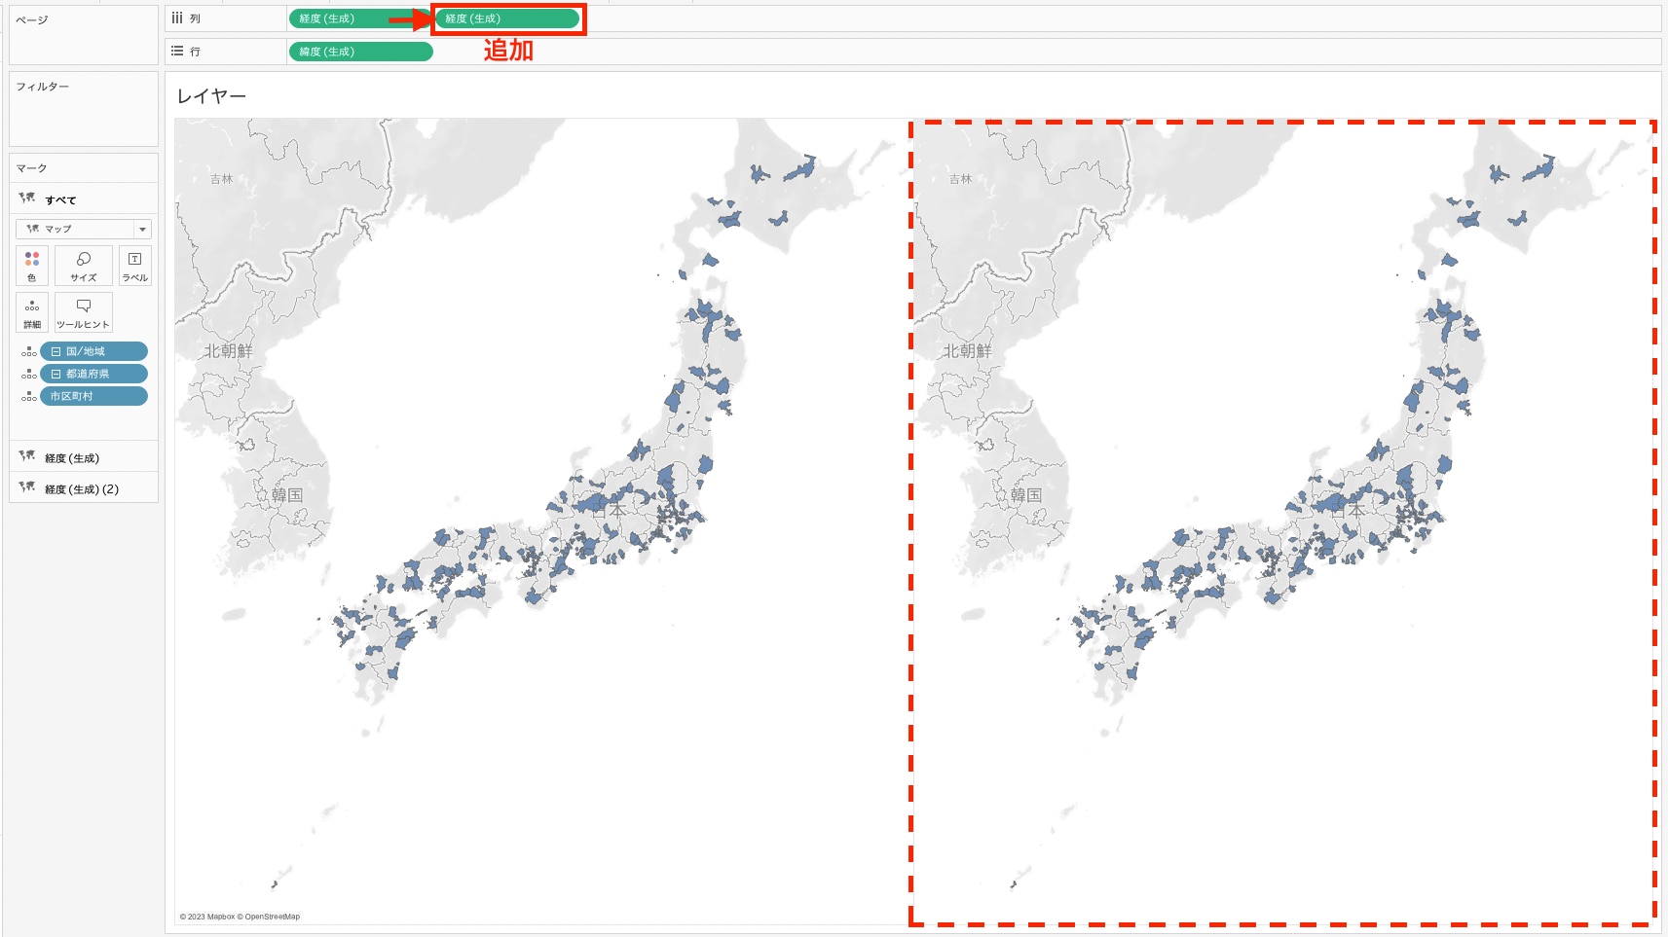Collapse the 国/地域 hierarchy pill
This screenshot has height=937, width=1668.
click(56, 351)
